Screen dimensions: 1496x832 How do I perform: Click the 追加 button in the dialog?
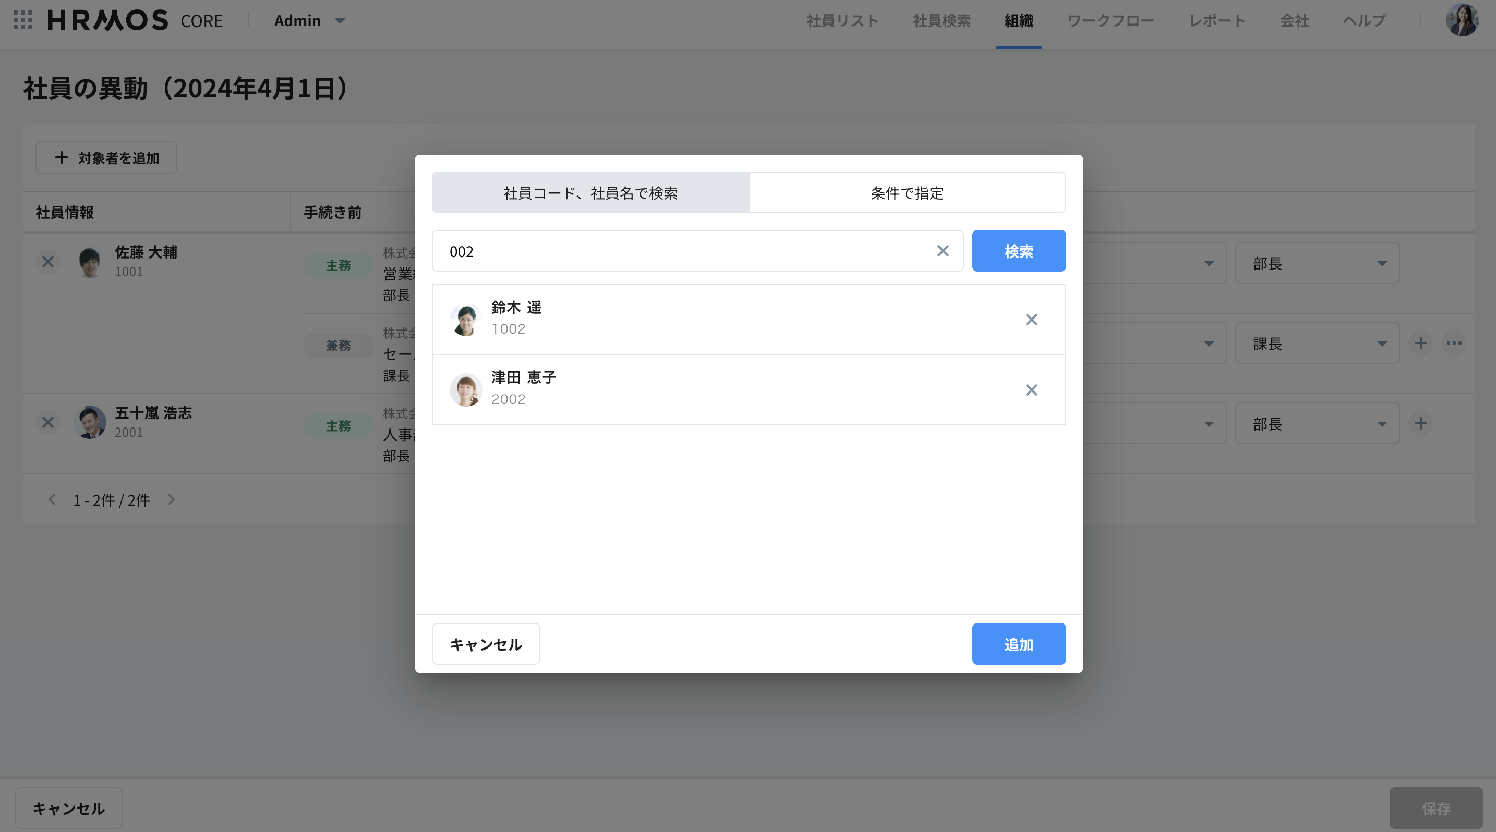1018,644
